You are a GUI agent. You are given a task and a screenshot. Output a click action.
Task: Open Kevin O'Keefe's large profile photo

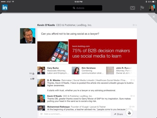[x=28, y=36]
